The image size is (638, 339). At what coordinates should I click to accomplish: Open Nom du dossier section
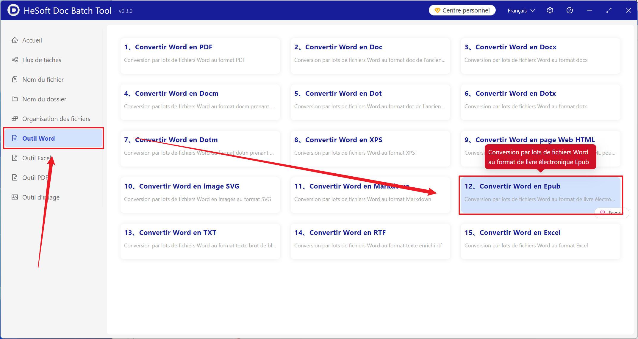point(54,99)
